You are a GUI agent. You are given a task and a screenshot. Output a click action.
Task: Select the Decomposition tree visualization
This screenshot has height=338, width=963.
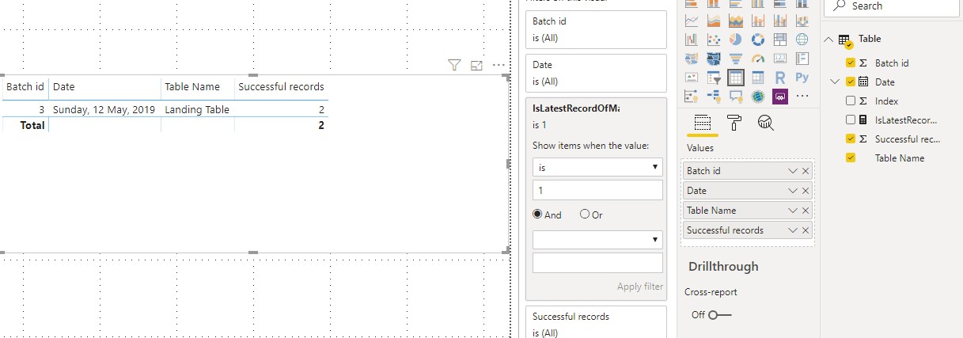click(714, 96)
